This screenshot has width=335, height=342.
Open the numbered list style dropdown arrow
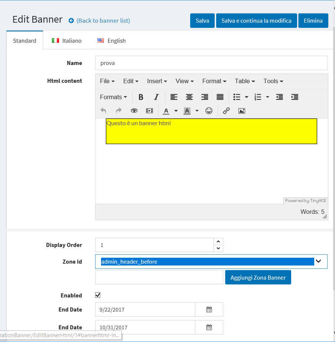267,97
